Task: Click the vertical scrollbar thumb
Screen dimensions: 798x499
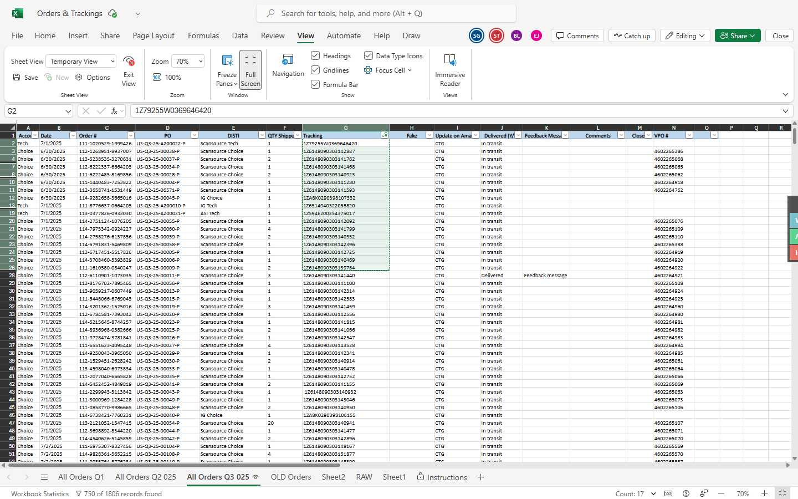Action: 795,136
